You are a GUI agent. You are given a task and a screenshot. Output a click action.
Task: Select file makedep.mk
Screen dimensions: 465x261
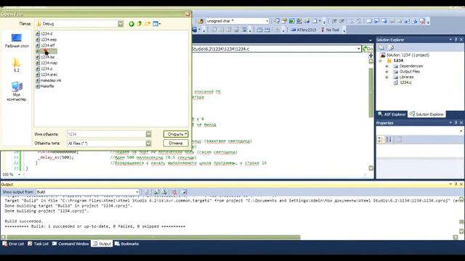[x=49, y=80]
